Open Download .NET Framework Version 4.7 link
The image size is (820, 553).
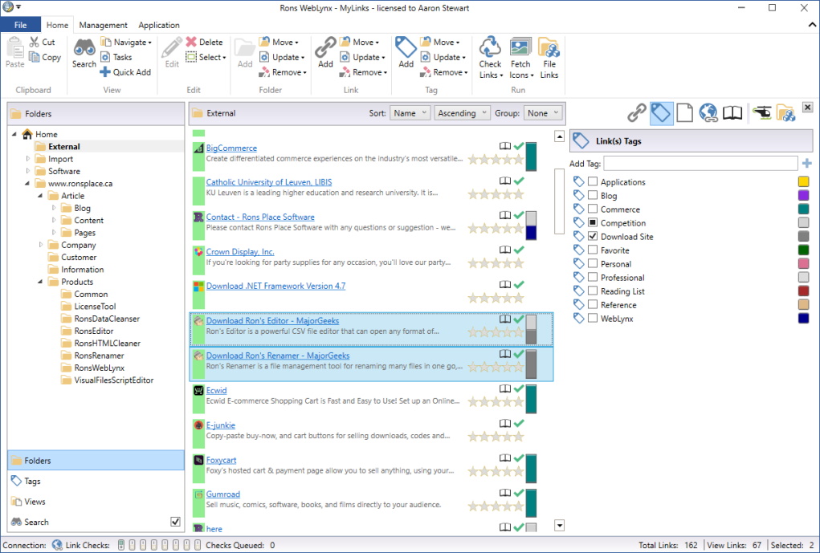pyautogui.click(x=275, y=286)
